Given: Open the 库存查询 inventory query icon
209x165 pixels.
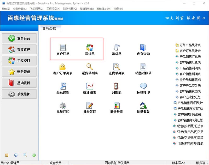Looking at the screenshot, I should tap(143, 48).
